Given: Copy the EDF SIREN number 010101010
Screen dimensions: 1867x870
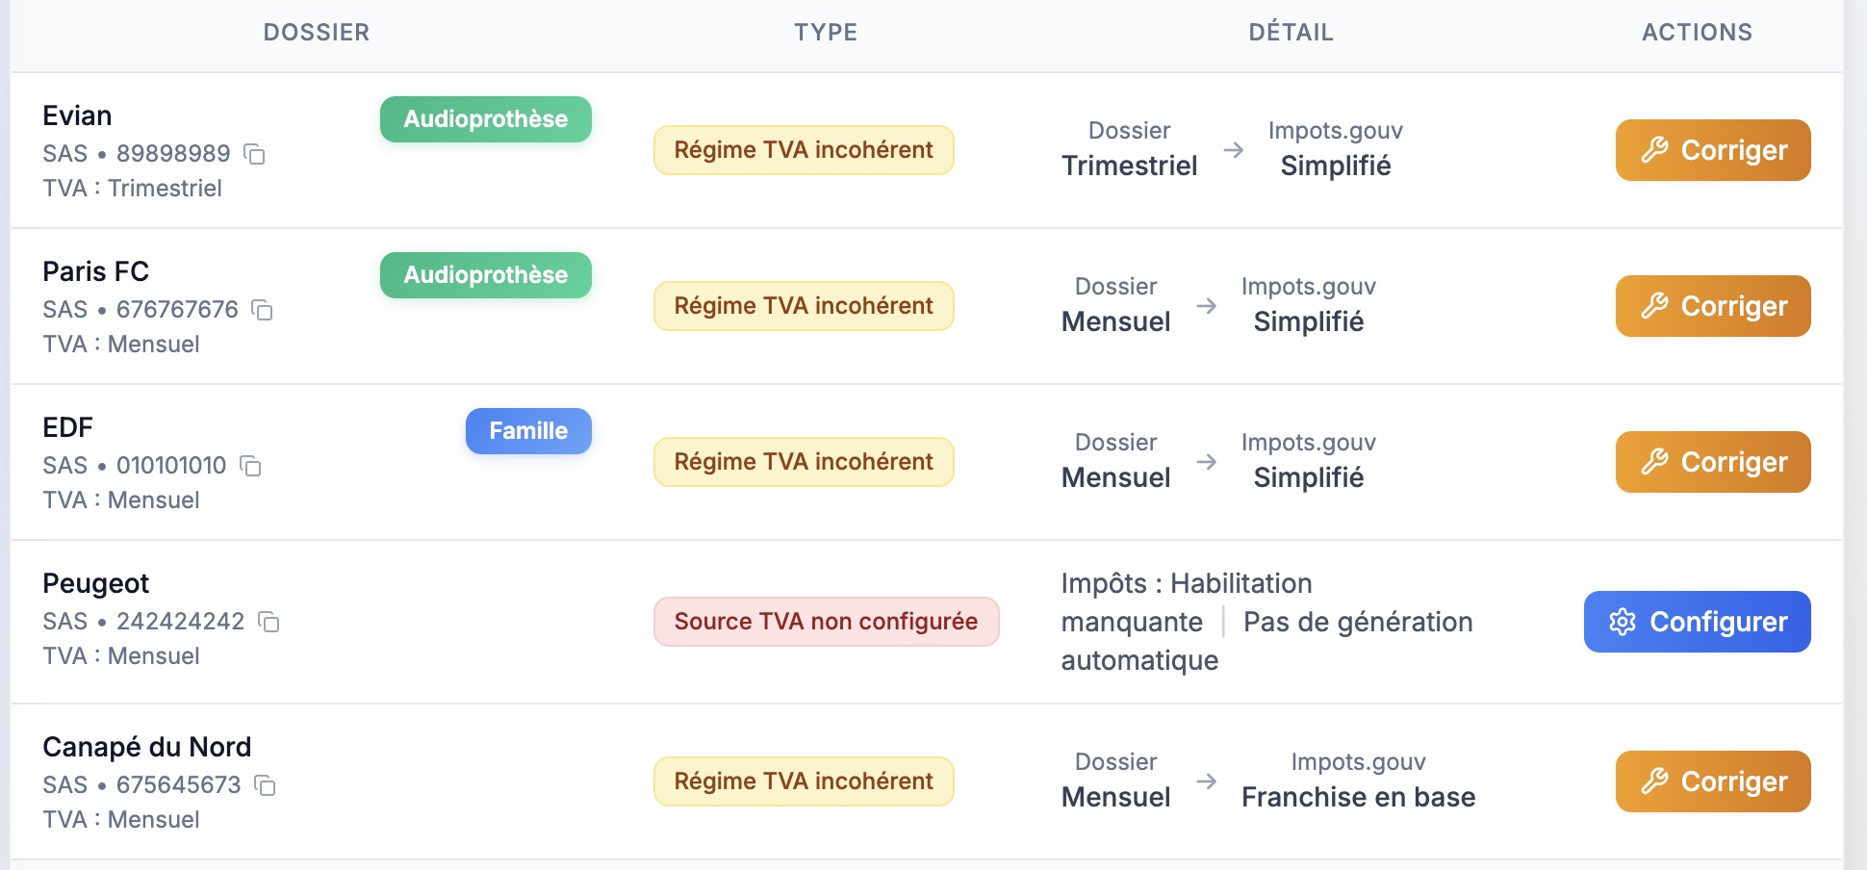Looking at the screenshot, I should 250,466.
